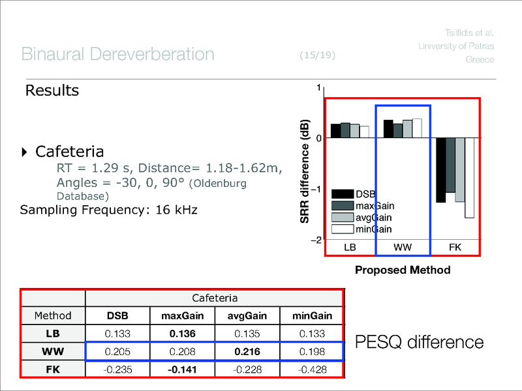Click the black DSB legend swatch
Screen dimensions: 522x391
pyautogui.click(x=343, y=194)
